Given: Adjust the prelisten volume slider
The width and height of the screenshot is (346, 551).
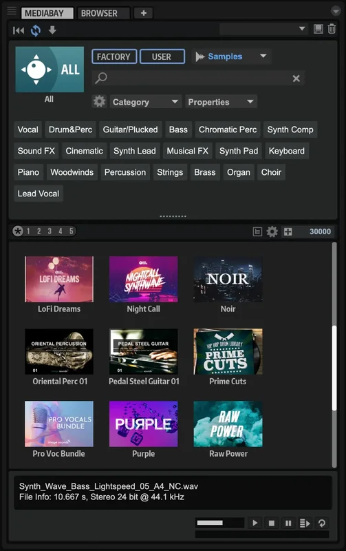Looking at the screenshot, I should pyautogui.click(x=219, y=523).
